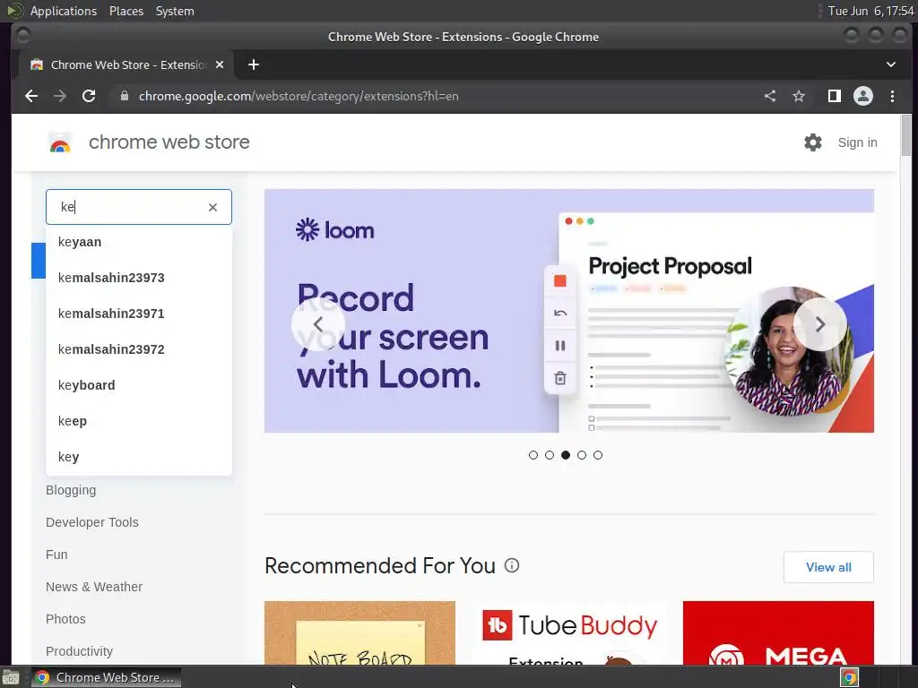Open the Chrome three-dot menu
The width and height of the screenshot is (918, 688).
click(x=892, y=96)
